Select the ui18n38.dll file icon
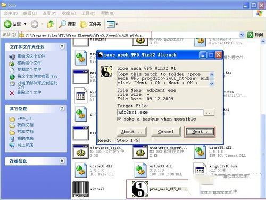Image resolution: width=266 pixels, height=200 pixels. (140, 170)
